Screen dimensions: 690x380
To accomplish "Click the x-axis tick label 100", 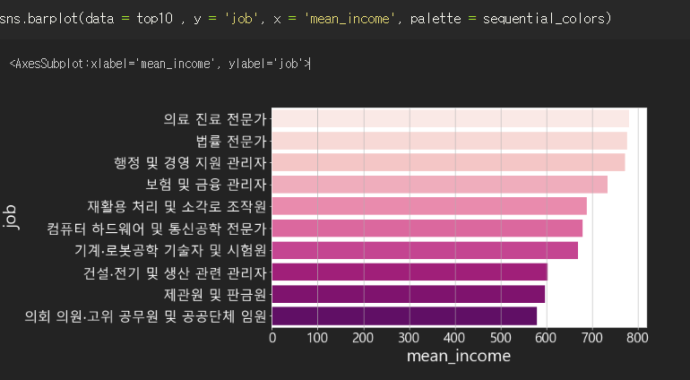I will (317, 338).
